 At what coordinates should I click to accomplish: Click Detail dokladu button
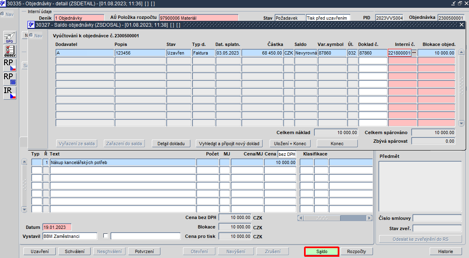tap(171, 144)
